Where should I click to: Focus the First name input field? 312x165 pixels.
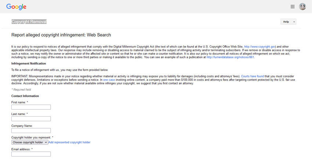click(x=31, y=107)
